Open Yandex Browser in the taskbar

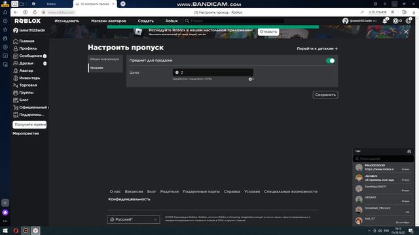coord(35,230)
